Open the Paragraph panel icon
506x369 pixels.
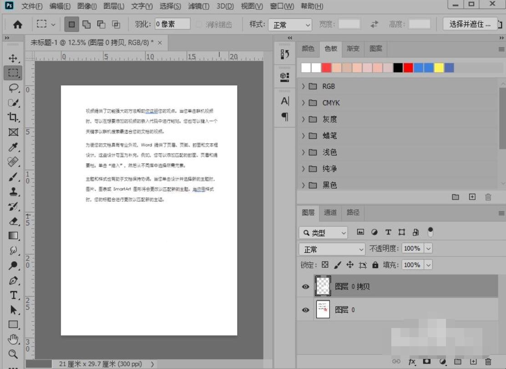[x=285, y=117]
